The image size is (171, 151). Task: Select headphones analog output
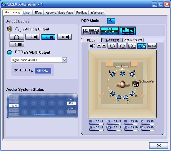[17, 37]
